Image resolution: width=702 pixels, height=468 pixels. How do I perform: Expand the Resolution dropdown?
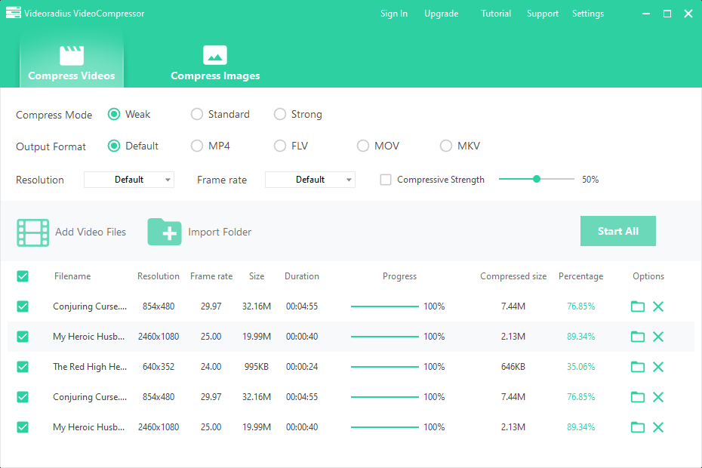click(129, 180)
